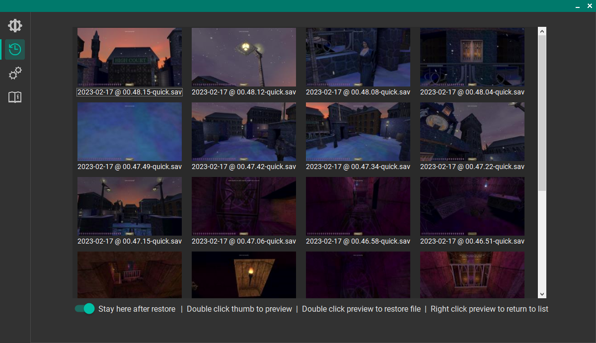Click the vertical scrollbar thumb
This screenshot has width=596, height=343.
coord(542,114)
